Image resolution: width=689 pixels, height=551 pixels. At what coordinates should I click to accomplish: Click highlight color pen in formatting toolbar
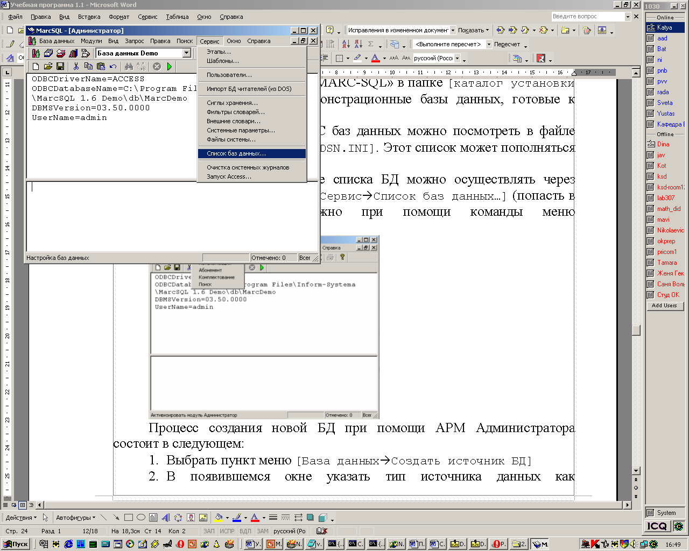pos(357,58)
